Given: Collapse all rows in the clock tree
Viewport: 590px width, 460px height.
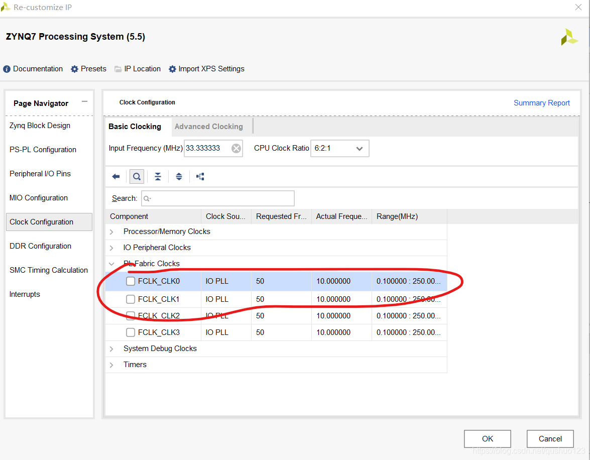Looking at the screenshot, I should [x=158, y=177].
